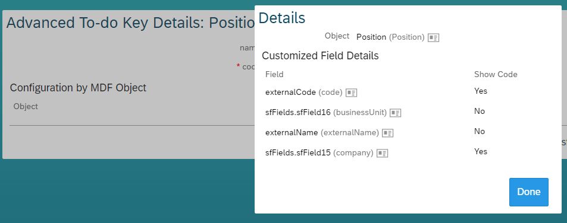567x223 pixels.
Task: Click the No value for externalName
Action: tap(479, 132)
